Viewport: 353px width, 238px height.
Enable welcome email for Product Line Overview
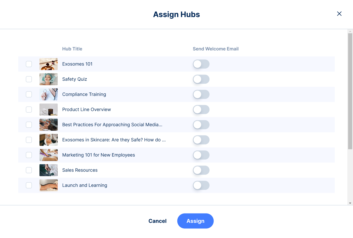(x=201, y=109)
